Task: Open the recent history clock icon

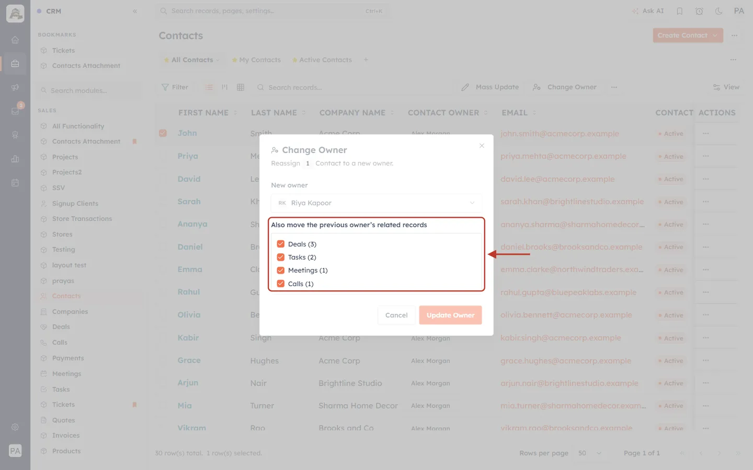Action: [699, 11]
